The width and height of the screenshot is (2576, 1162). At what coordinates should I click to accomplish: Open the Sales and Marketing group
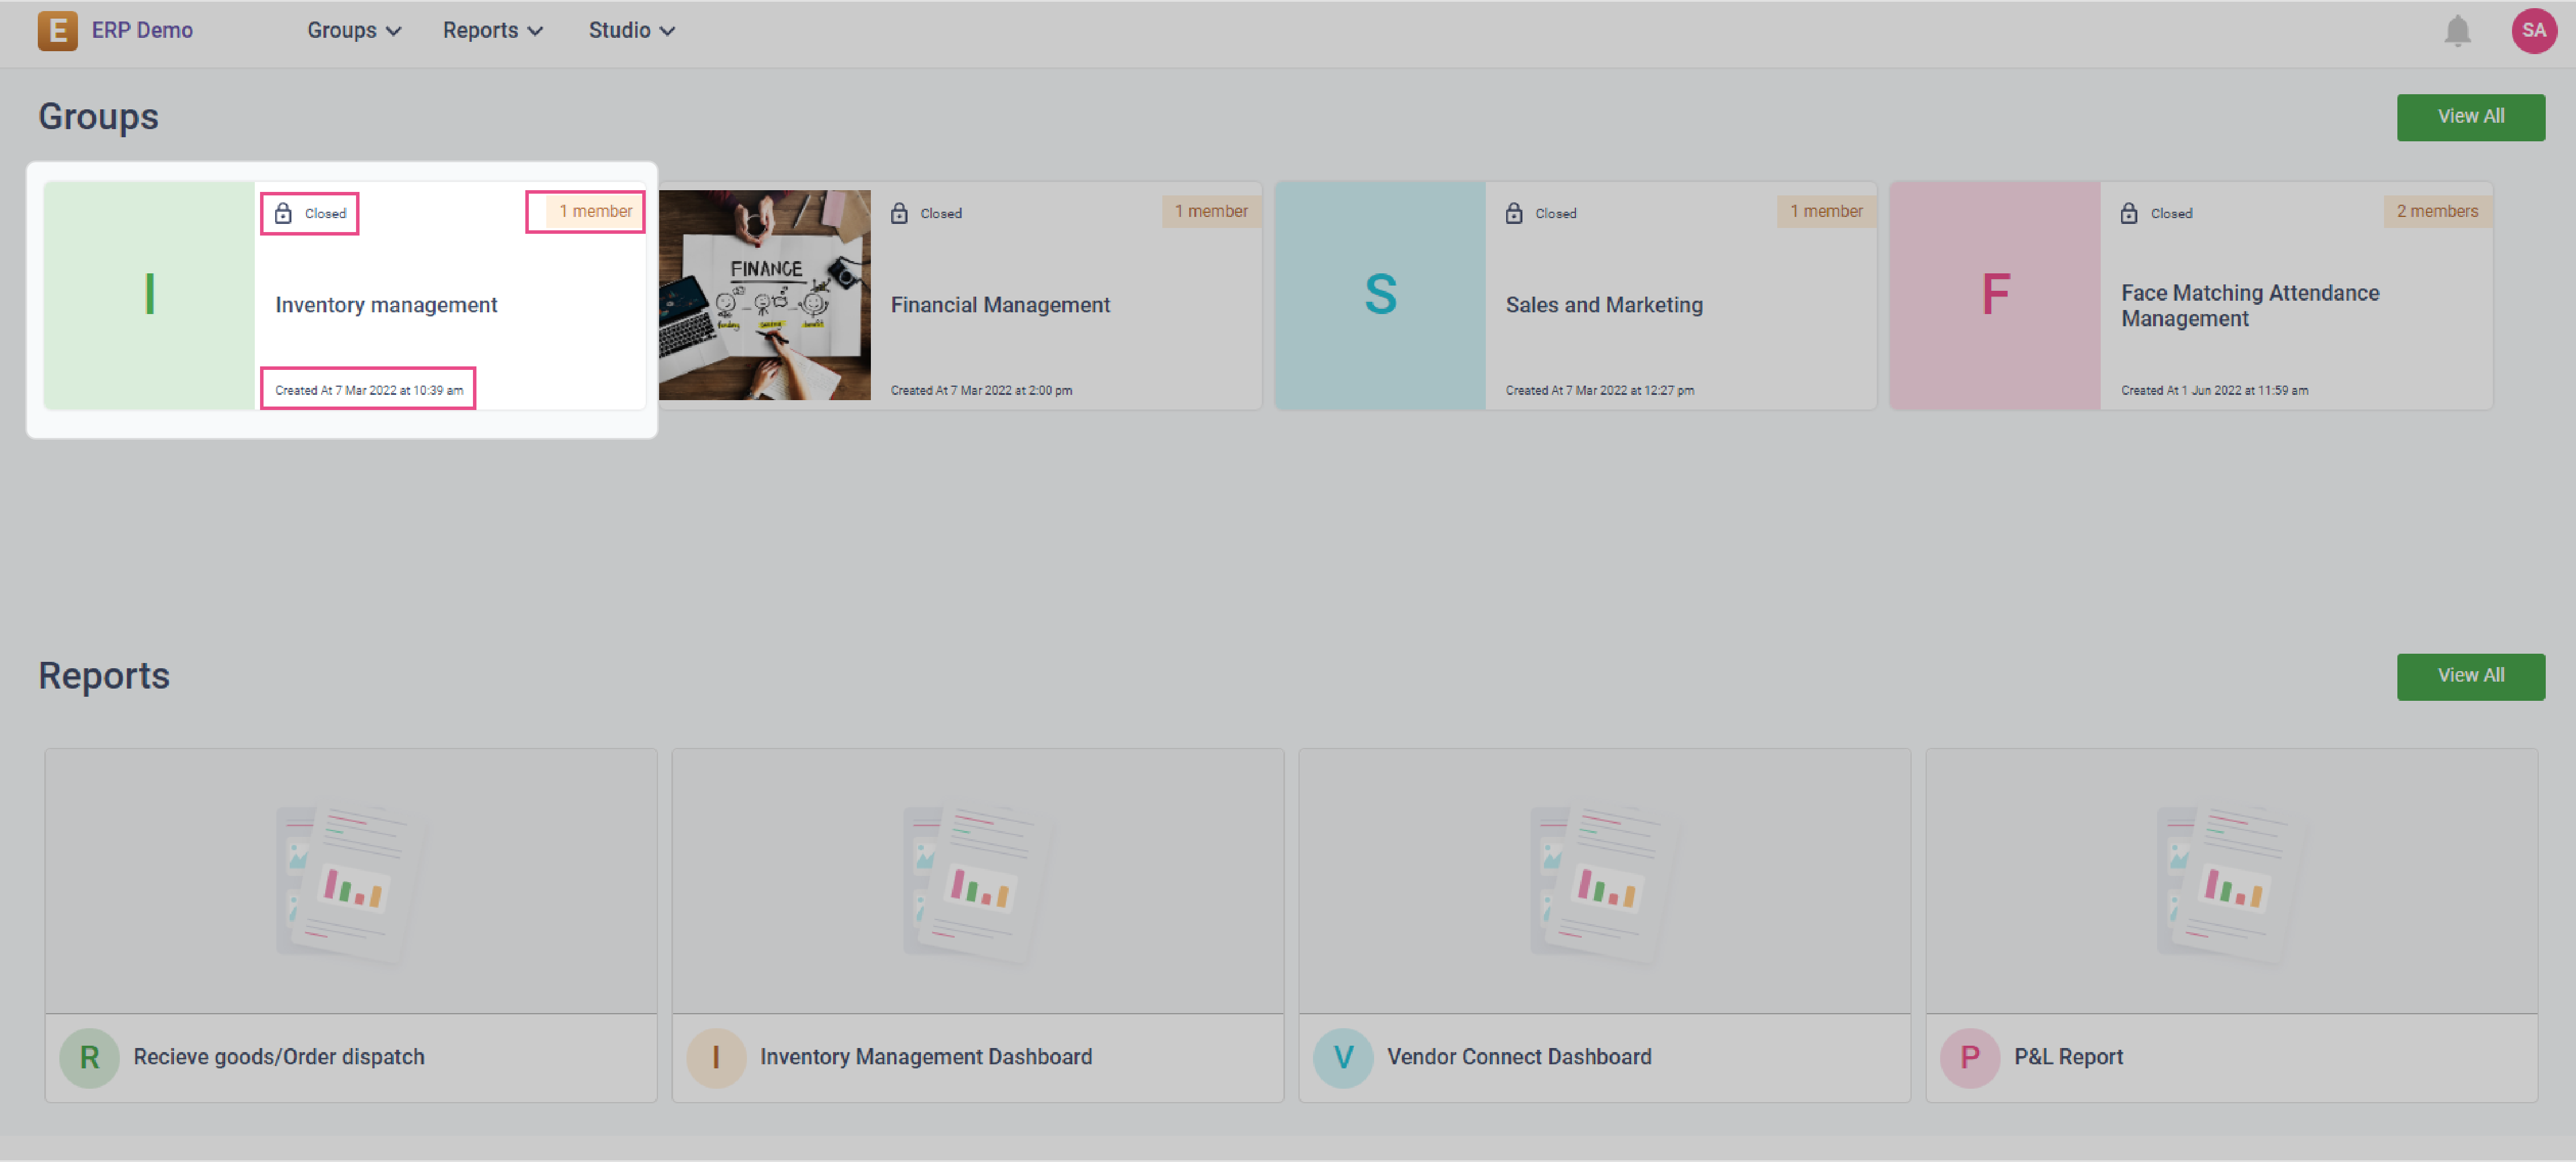(1603, 305)
